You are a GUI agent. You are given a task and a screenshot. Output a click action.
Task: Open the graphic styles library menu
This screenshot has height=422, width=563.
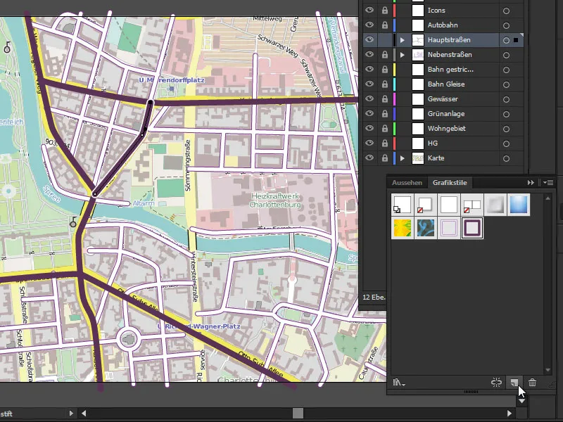coord(399,383)
